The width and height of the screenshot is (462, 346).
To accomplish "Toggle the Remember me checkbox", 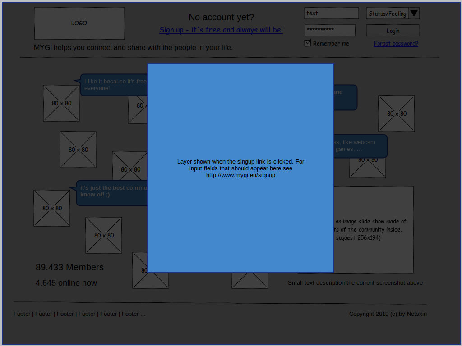I will click(x=308, y=43).
